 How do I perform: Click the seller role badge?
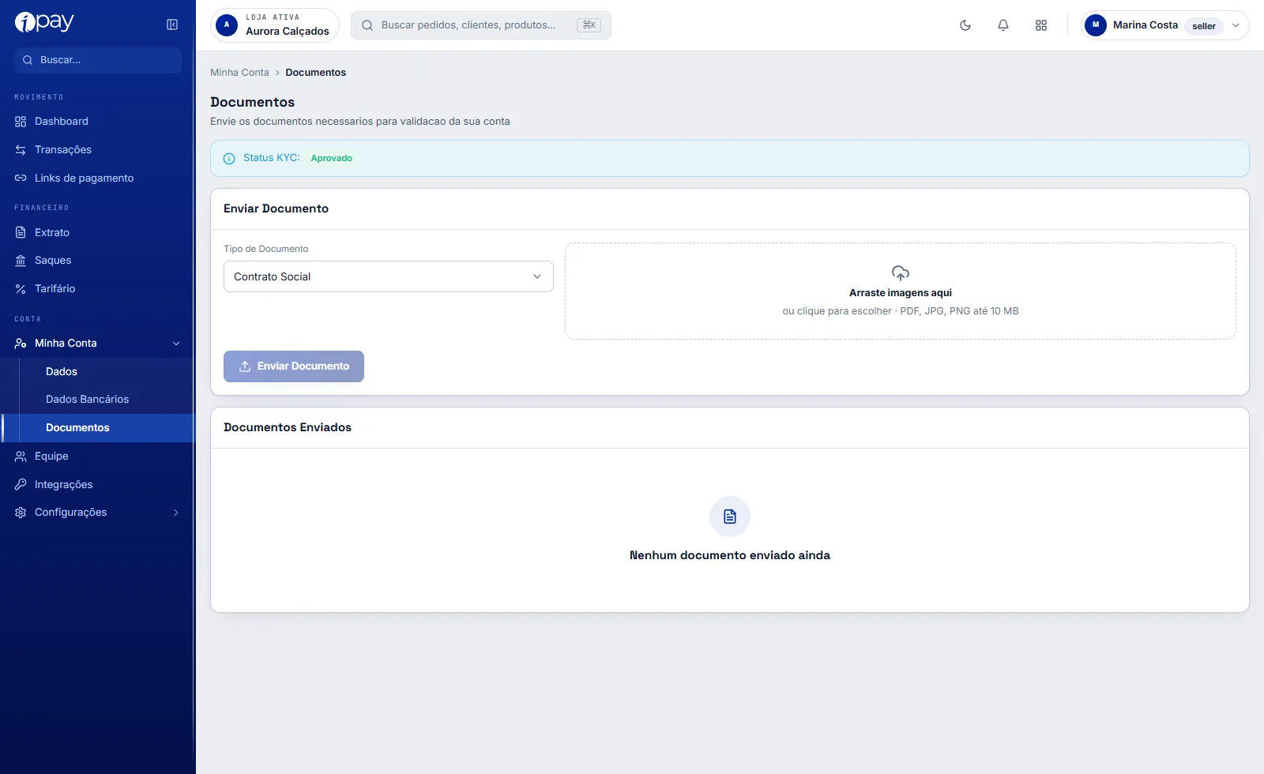(1204, 26)
